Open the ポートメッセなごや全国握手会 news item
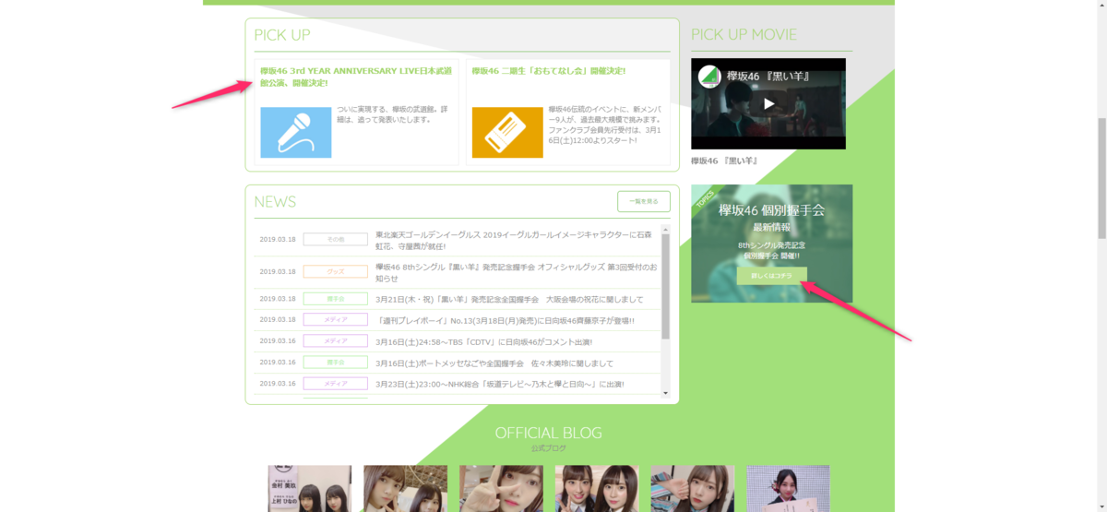The image size is (1107, 512). tap(494, 363)
